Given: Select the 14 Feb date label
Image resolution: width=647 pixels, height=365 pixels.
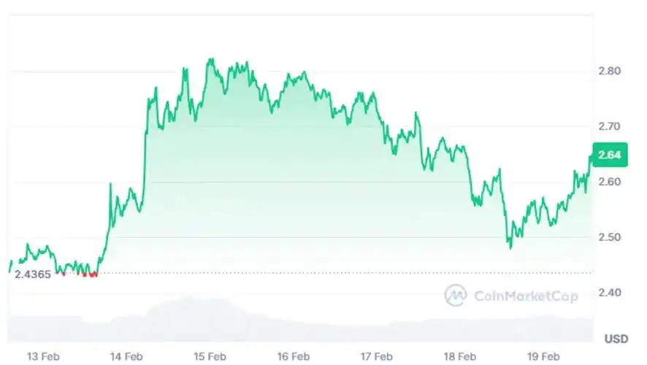Looking at the screenshot, I should [126, 356].
